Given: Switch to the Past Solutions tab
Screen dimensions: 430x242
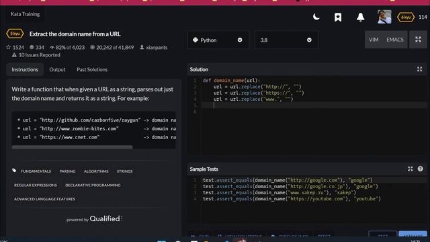Looking at the screenshot, I should coord(92,69).
